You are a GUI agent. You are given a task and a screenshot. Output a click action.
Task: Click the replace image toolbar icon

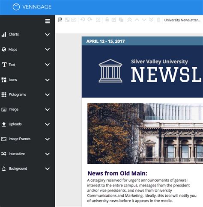coord(74,20)
